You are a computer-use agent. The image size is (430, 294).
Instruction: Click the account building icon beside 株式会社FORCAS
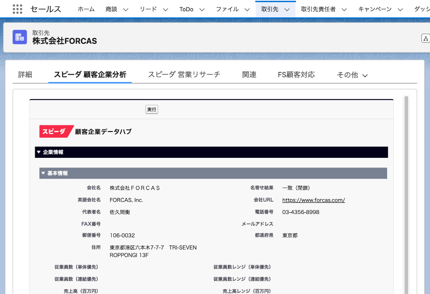pos(20,37)
